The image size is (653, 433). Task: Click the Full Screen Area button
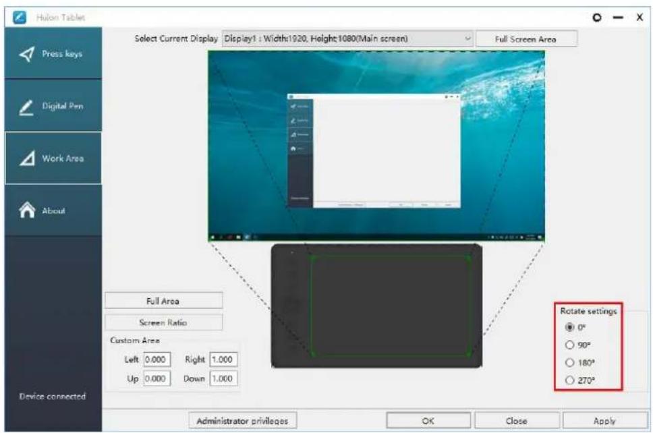526,39
